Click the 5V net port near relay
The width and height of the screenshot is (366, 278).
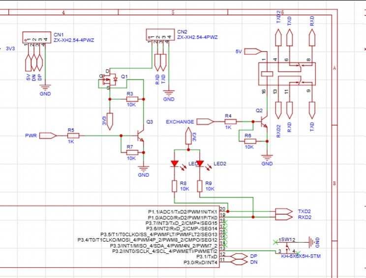pos(253,52)
